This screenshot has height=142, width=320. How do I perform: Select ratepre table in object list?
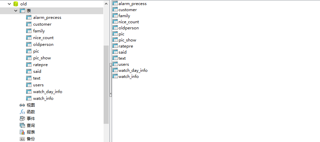pyautogui.click(x=126, y=46)
